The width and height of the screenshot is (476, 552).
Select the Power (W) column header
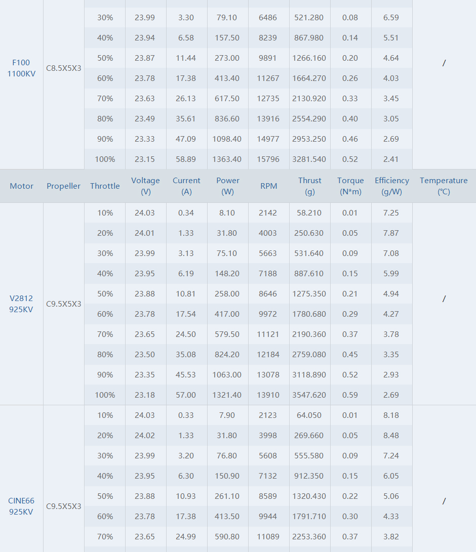(228, 186)
